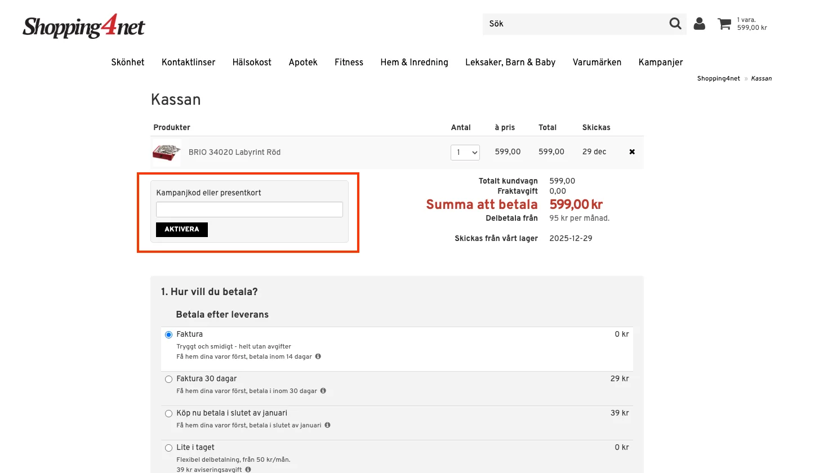
Task: Select Faktura 30 dagar payment
Action: tap(168, 379)
